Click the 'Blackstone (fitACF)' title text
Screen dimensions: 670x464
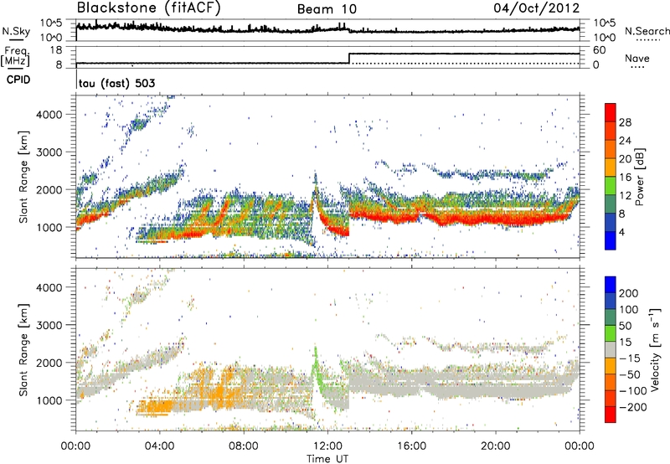pyautogui.click(x=148, y=8)
